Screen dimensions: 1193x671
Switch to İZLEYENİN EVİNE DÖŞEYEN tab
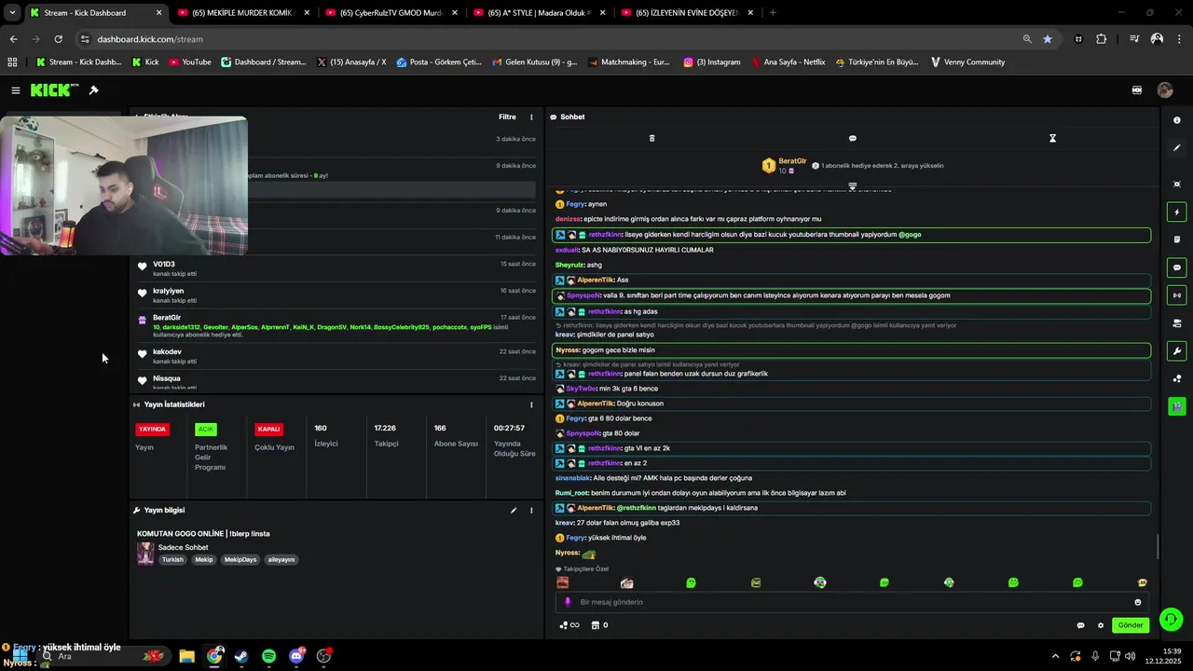coord(688,13)
